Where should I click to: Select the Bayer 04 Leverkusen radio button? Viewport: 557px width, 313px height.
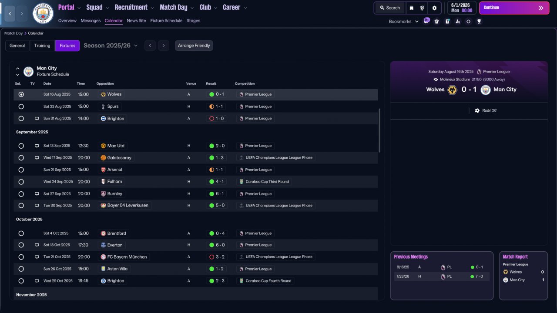[x=21, y=206]
